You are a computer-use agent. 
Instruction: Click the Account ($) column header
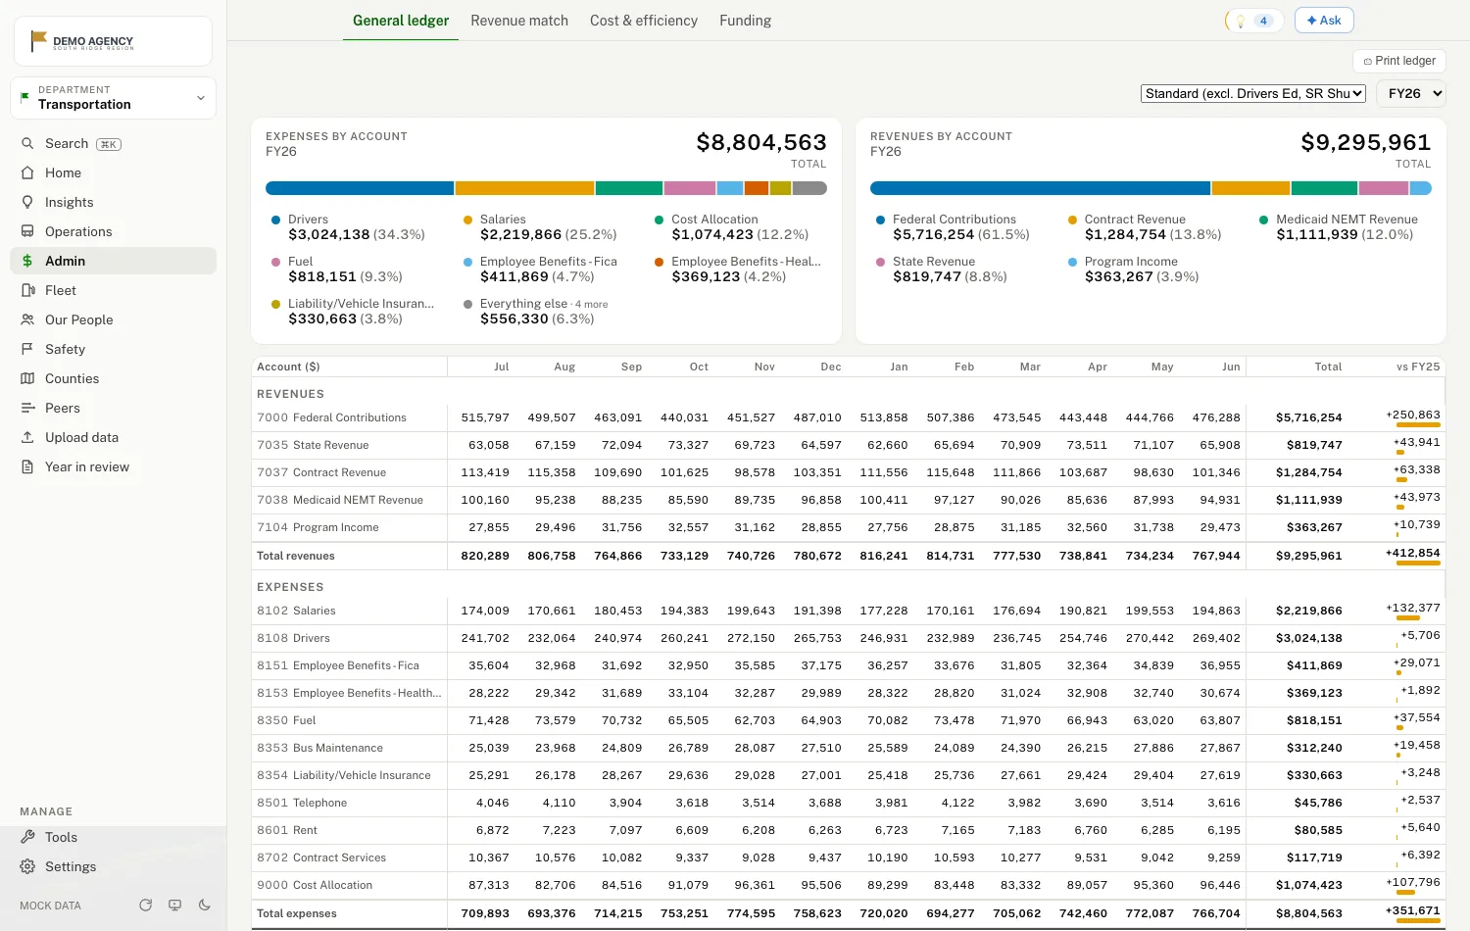(x=288, y=367)
